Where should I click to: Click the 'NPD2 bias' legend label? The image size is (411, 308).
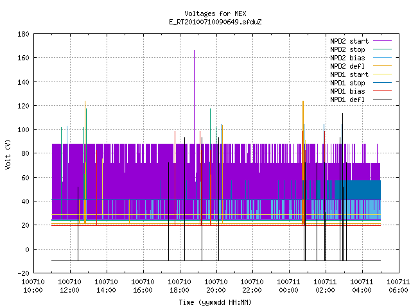click(x=347, y=58)
